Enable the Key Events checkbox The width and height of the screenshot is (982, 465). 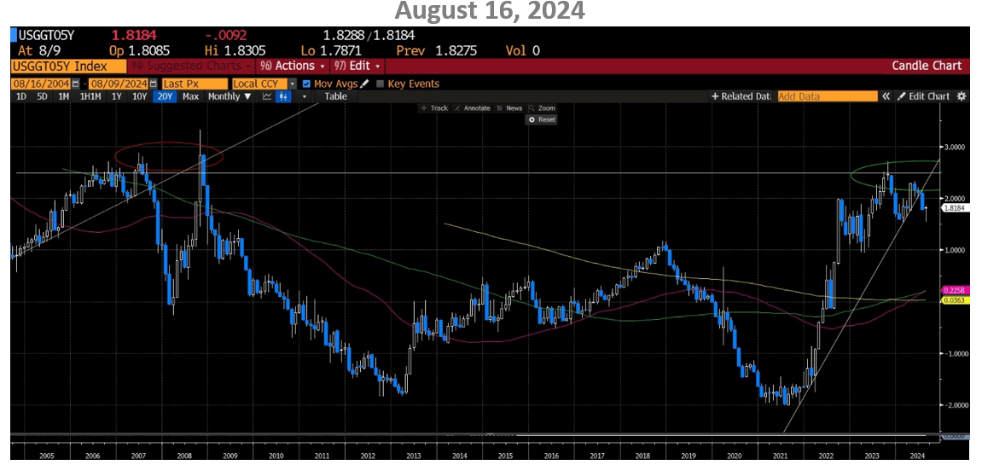(380, 84)
